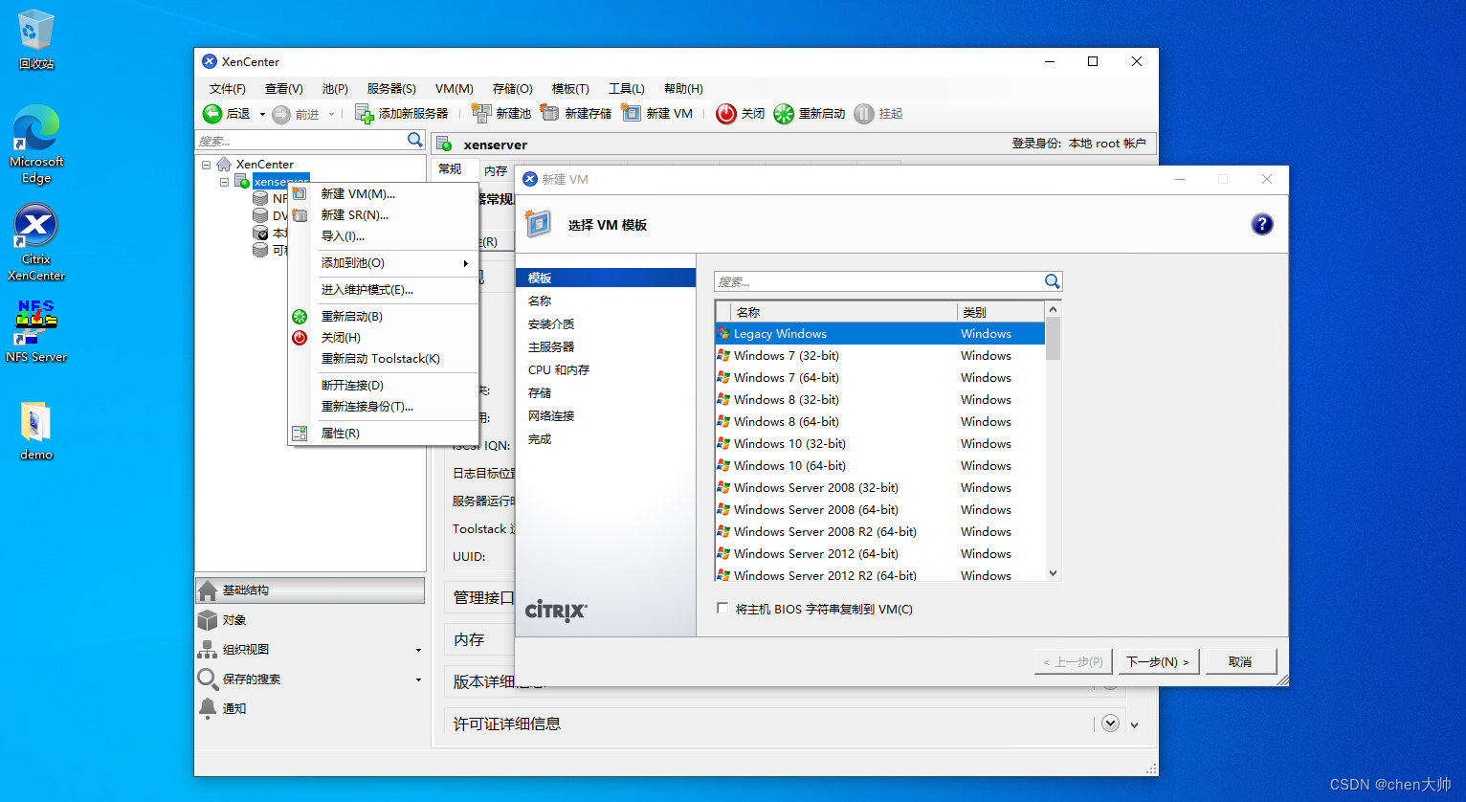Select Objects (对象) navigation icon

tap(208, 620)
